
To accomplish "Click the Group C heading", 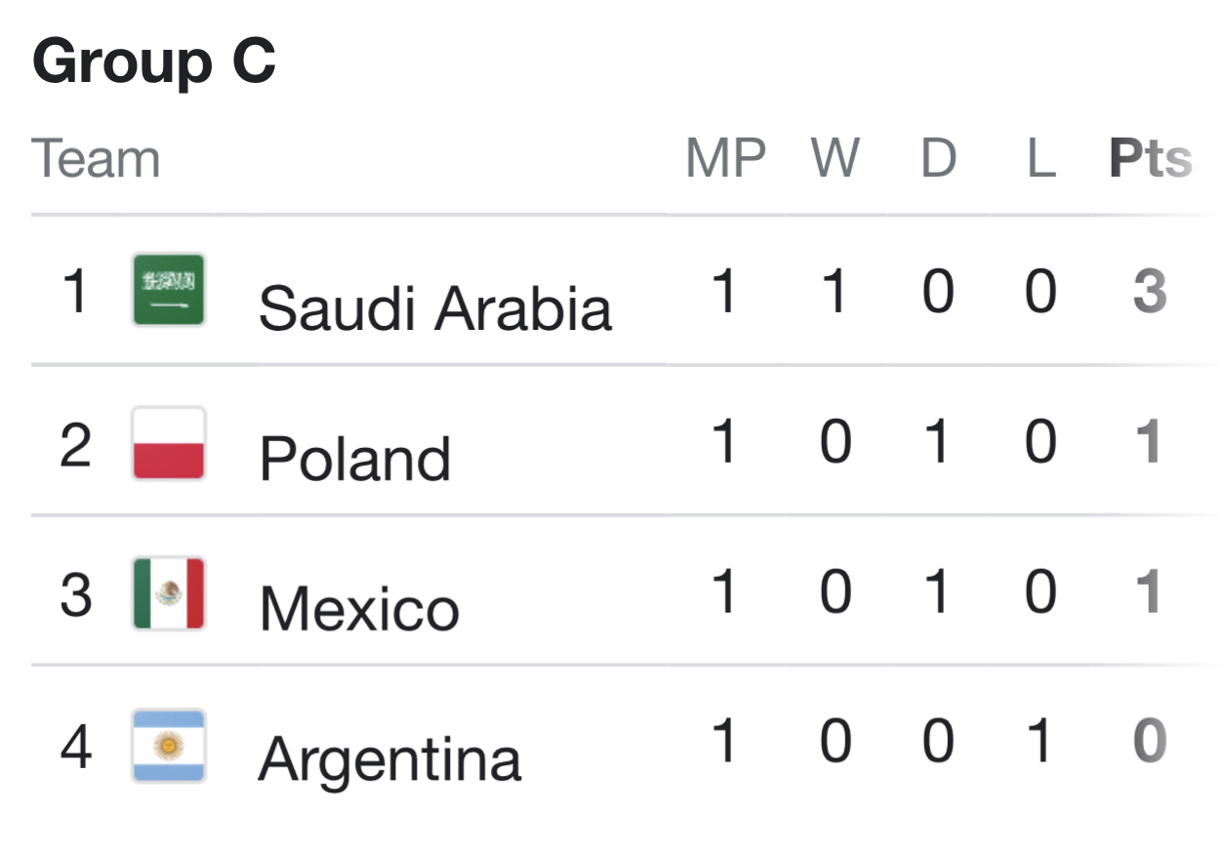I will click(x=154, y=61).
